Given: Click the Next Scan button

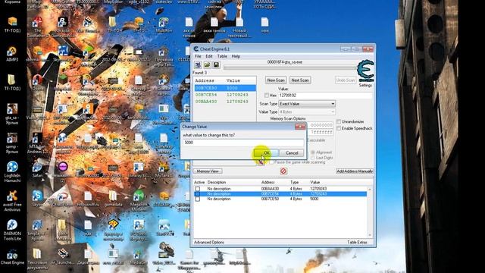Looking at the screenshot, I should 300,80.
